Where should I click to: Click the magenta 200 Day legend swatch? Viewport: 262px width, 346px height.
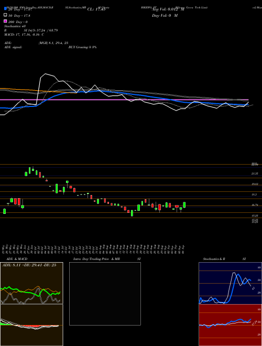pyautogui.click(x=5, y=21)
